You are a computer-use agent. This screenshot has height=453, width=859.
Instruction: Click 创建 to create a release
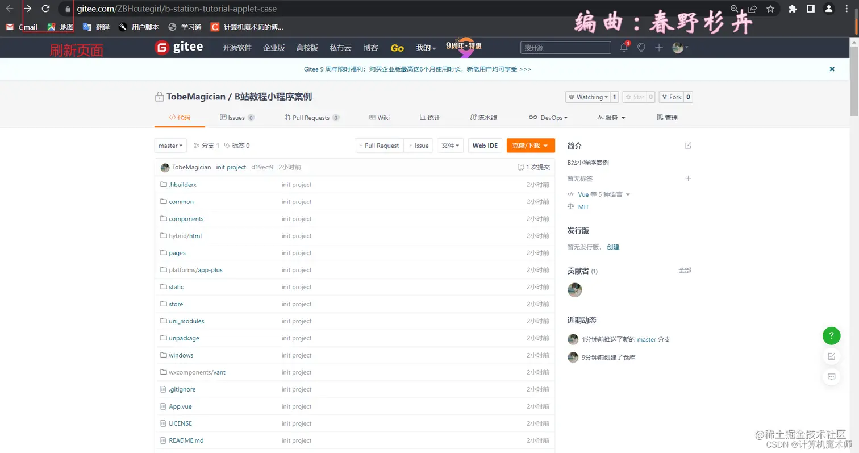pyautogui.click(x=614, y=247)
